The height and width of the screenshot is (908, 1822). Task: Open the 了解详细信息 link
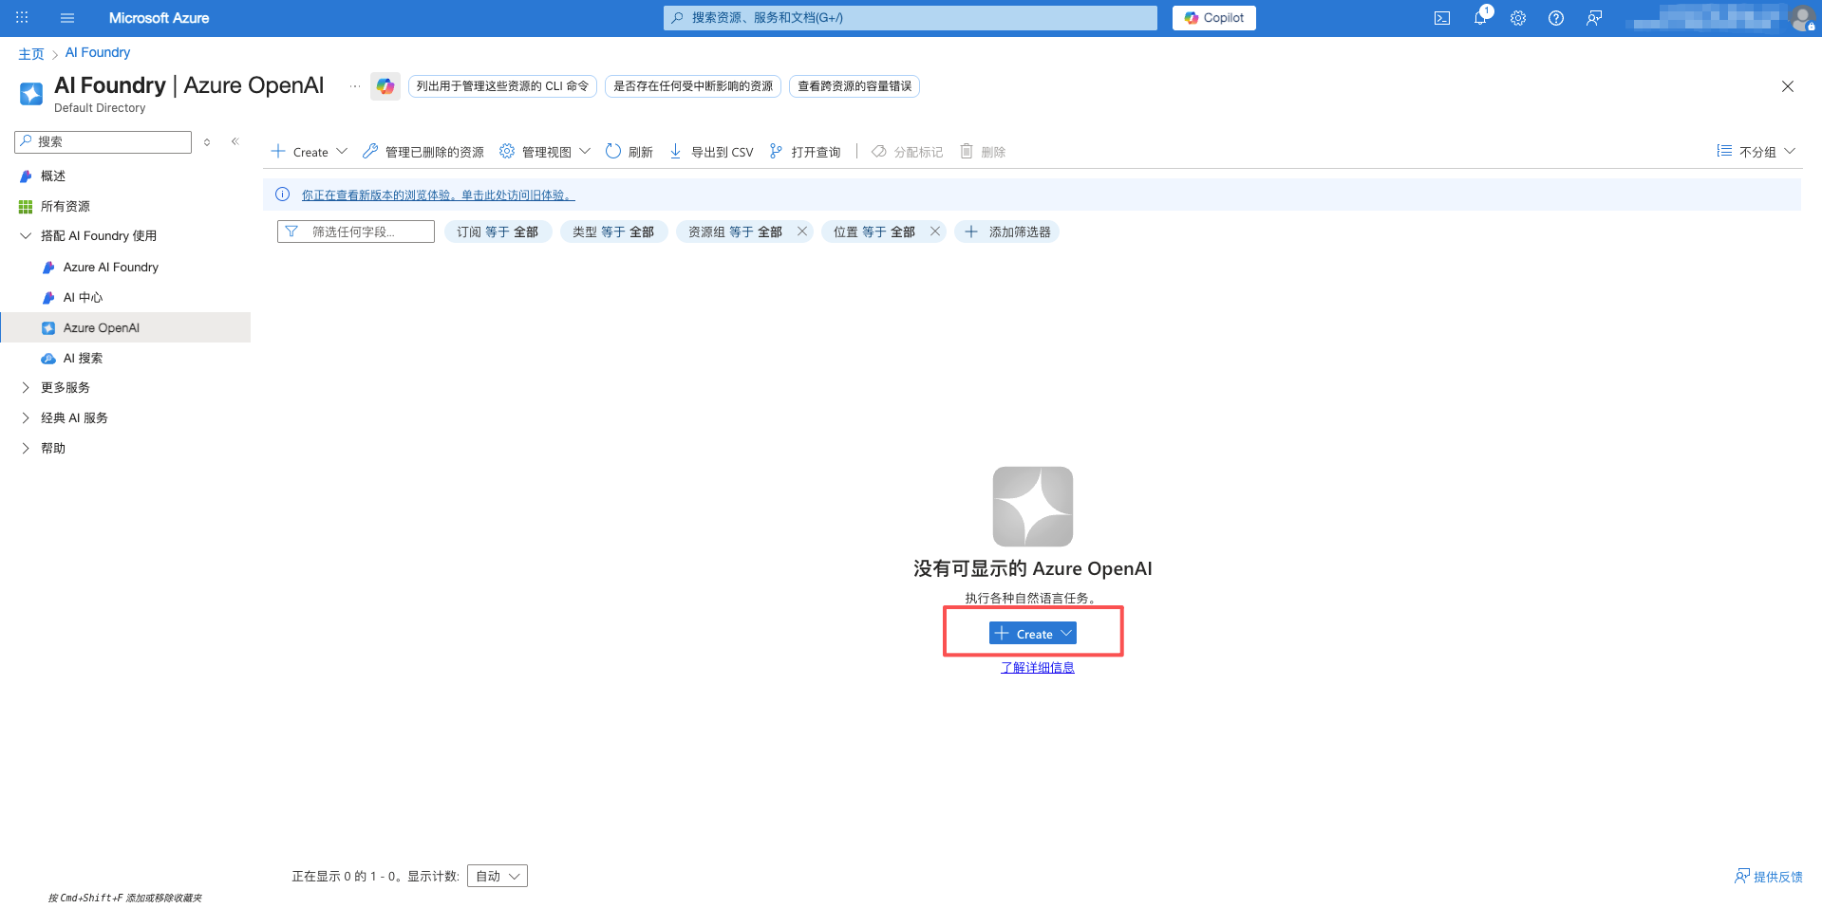pyautogui.click(x=1036, y=667)
